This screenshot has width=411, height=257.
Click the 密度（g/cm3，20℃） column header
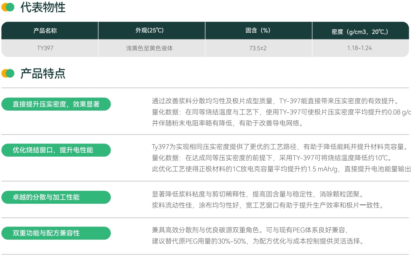pos(360,31)
